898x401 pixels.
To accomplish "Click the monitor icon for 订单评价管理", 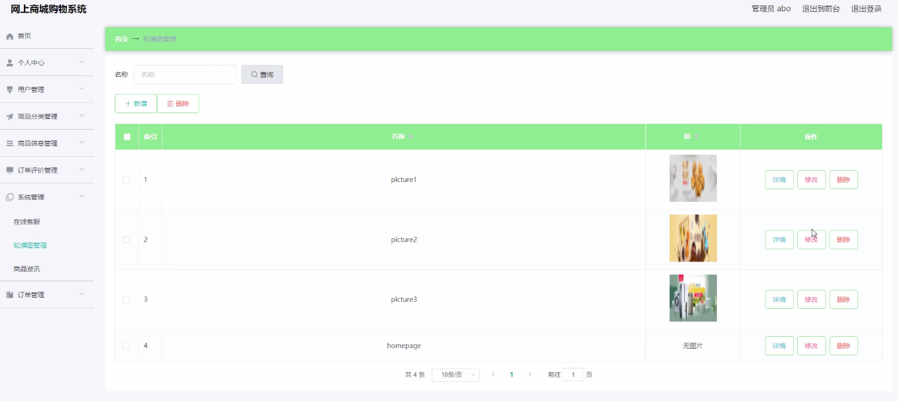I will pos(10,170).
